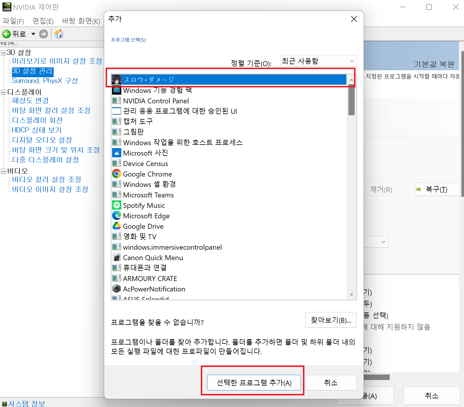Select 미리보기로 이미지 설정 조정
Image resolution: width=464 pixels, height=407 pixels.
[57, 61]
